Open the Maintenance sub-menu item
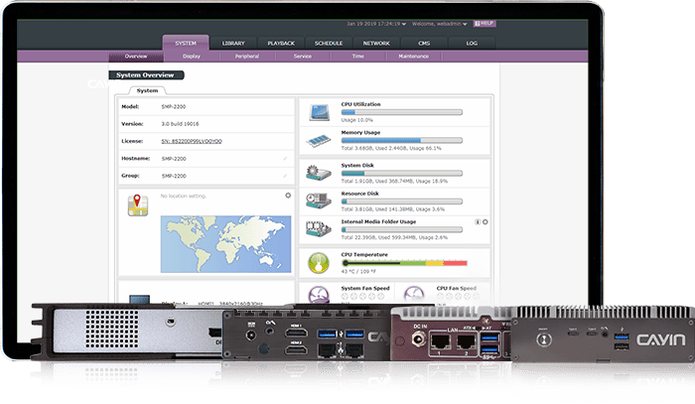 pyautogui.click(x=414, y=57)
